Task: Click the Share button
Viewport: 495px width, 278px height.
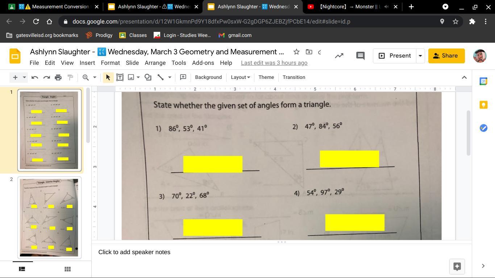Action: click(x=446, y=56)
